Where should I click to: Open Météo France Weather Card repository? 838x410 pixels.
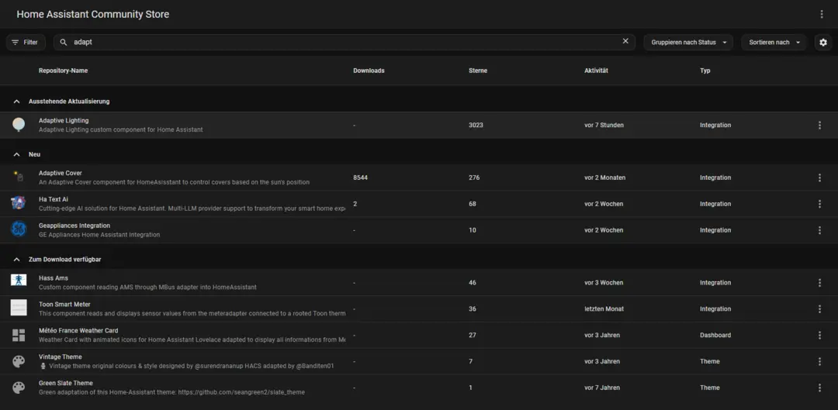click(78, 330)
